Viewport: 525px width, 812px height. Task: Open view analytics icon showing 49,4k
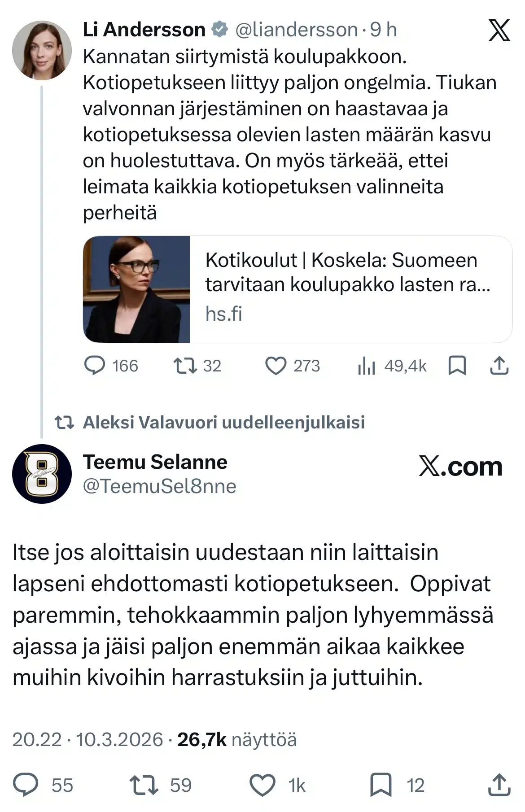pos(367,366)
